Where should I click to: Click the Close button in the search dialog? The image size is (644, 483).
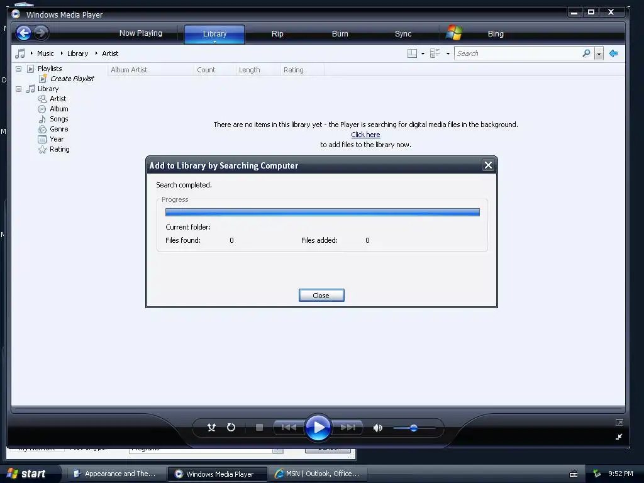click(321, 296)
